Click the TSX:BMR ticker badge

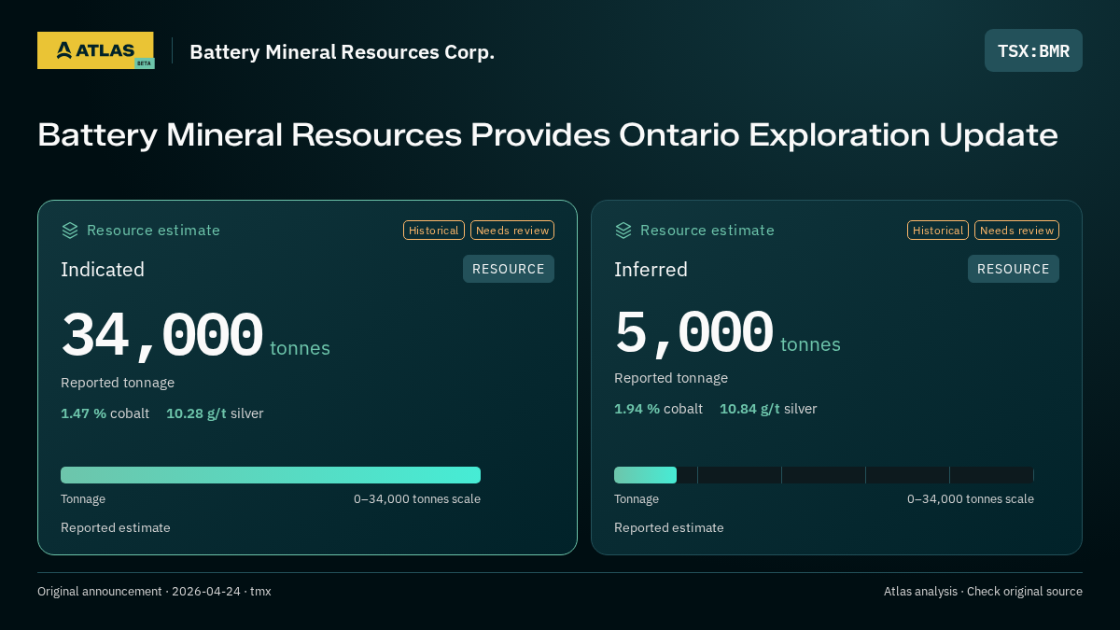(1033, 50)
